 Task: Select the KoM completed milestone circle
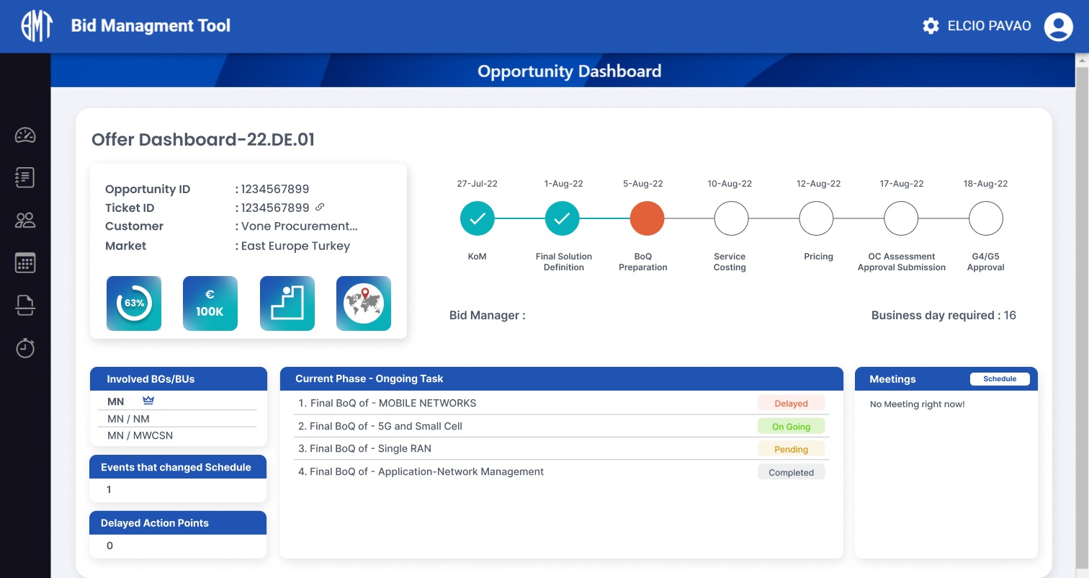477,218
